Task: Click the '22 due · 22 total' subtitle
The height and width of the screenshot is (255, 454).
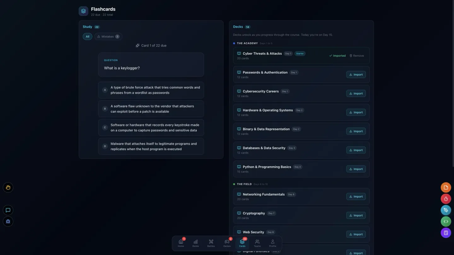Action: 102,15
